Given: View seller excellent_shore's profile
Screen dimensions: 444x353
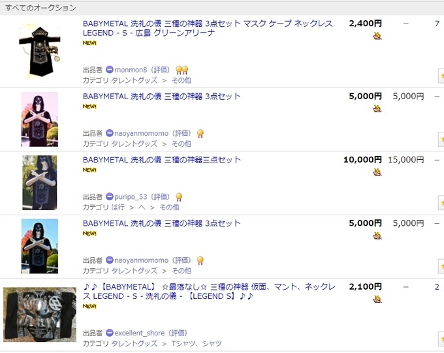Looking at the screenshot, I should point(139,333).
